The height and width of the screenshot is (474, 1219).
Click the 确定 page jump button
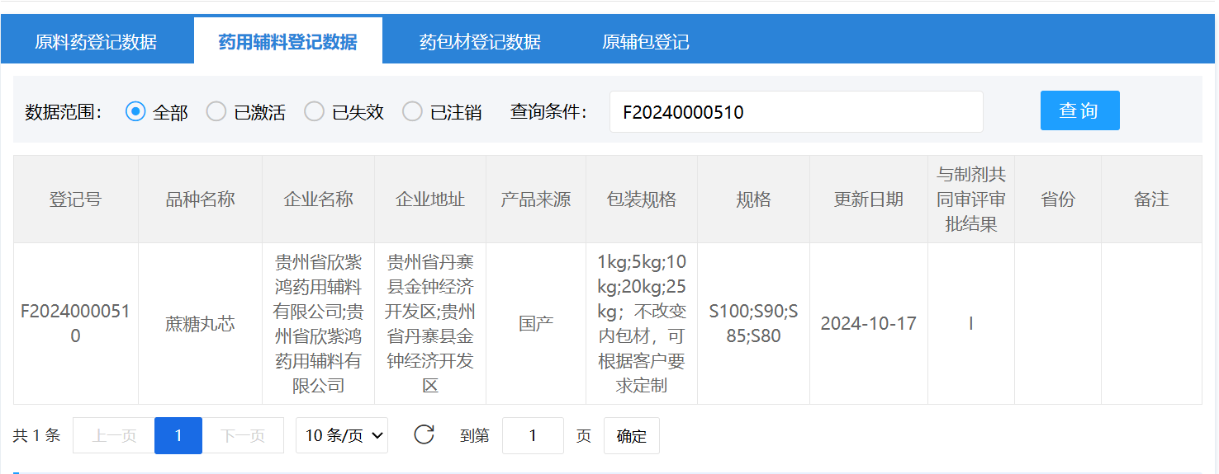[632, 436]
